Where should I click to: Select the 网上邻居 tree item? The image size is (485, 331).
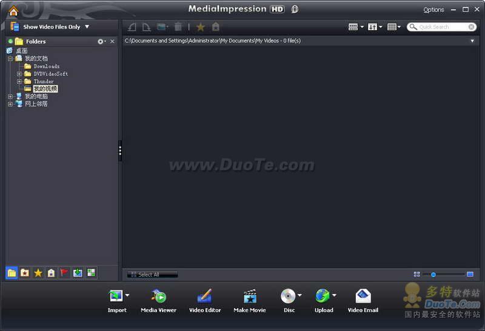[x=36, y=104]
